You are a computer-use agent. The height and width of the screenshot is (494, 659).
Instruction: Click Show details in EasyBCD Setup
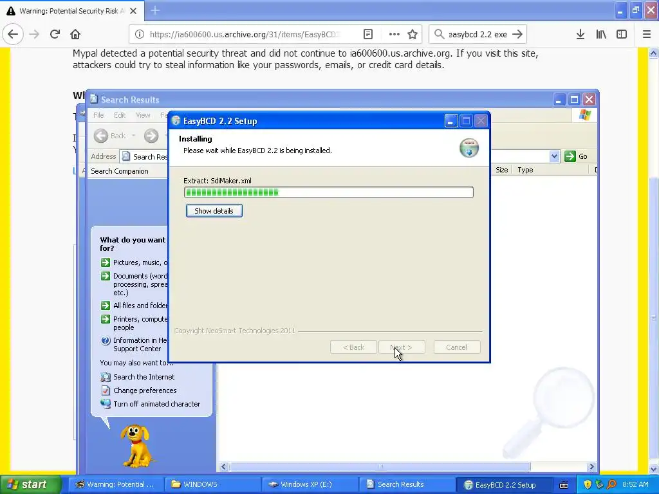(214, 211)
